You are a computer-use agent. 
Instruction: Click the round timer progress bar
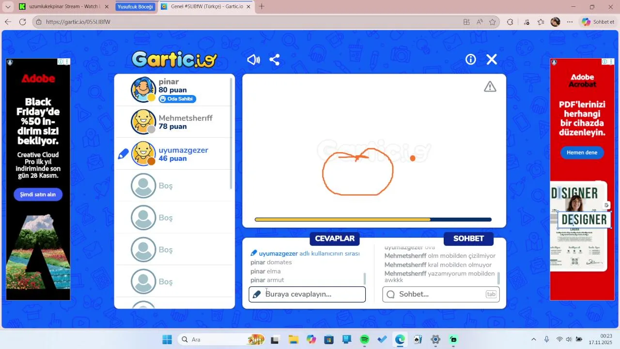coord(373,220)
